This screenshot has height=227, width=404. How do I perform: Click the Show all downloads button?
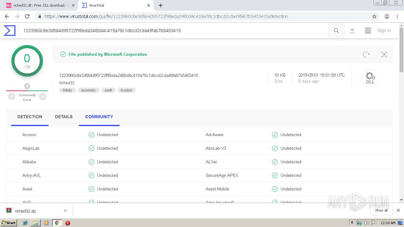[x=381, y=210]
